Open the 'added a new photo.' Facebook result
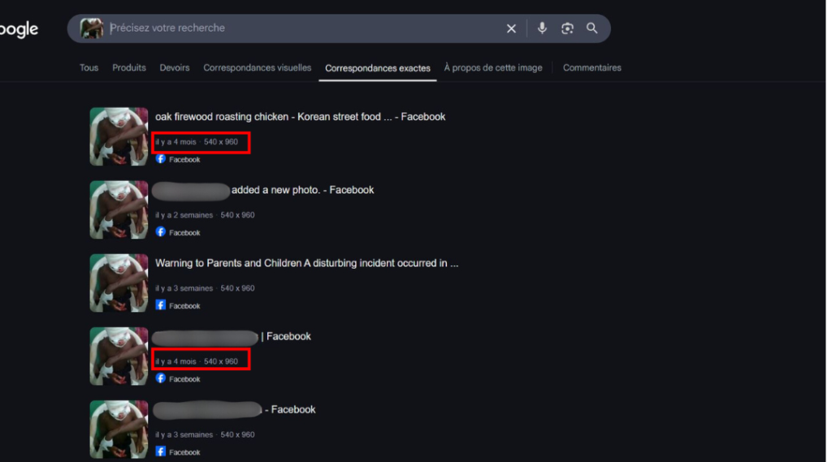This screenshot has width=832, height=462. point(302,190)
